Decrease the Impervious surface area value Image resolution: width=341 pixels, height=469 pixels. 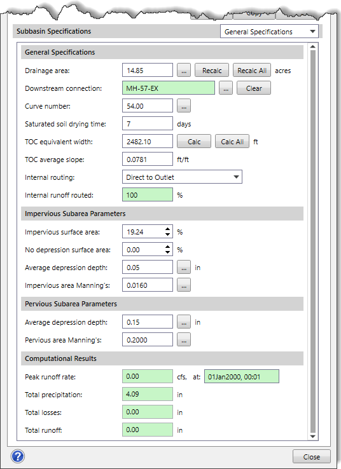point(168,234)
